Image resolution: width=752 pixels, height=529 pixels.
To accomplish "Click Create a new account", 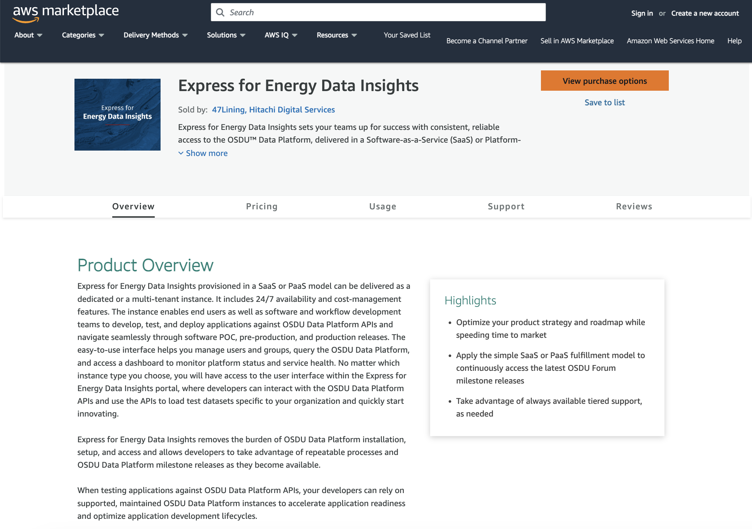I will coord(705,13).
